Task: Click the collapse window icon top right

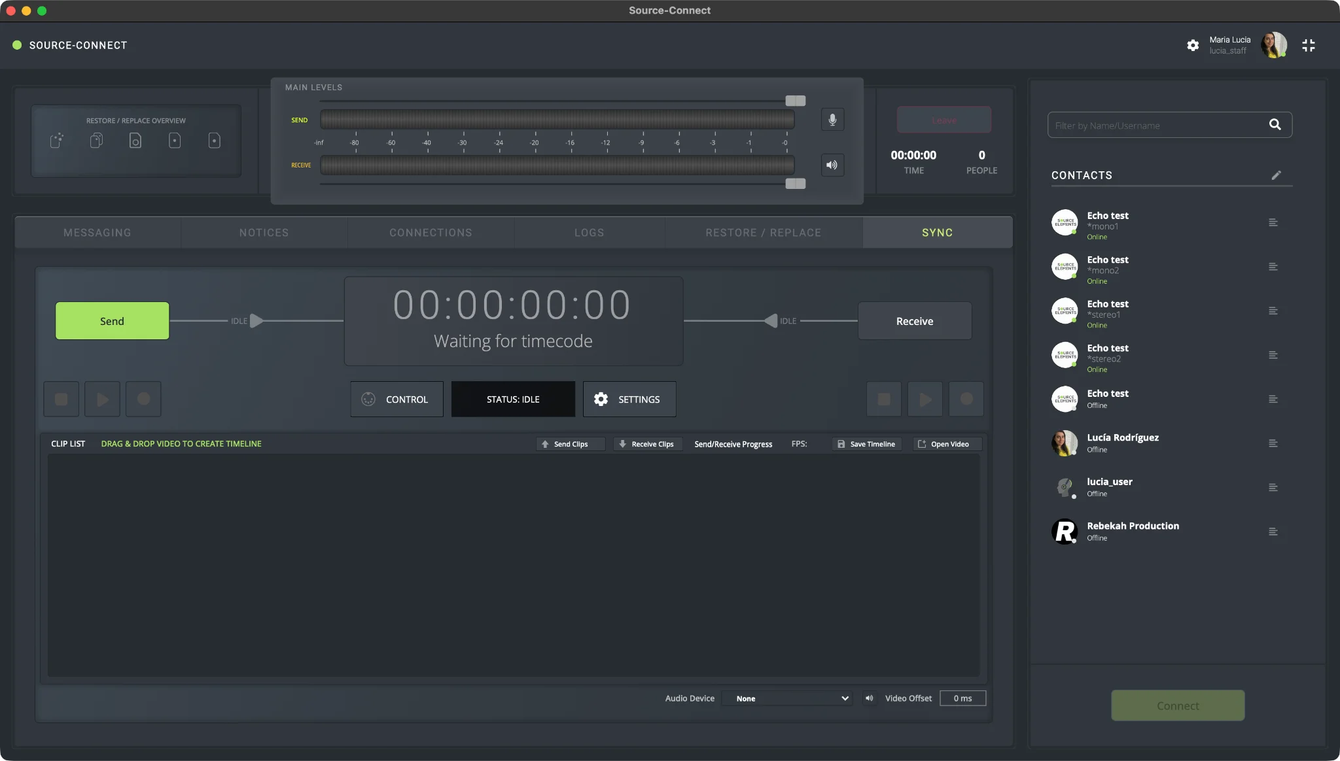Action: click(1308, 45)
